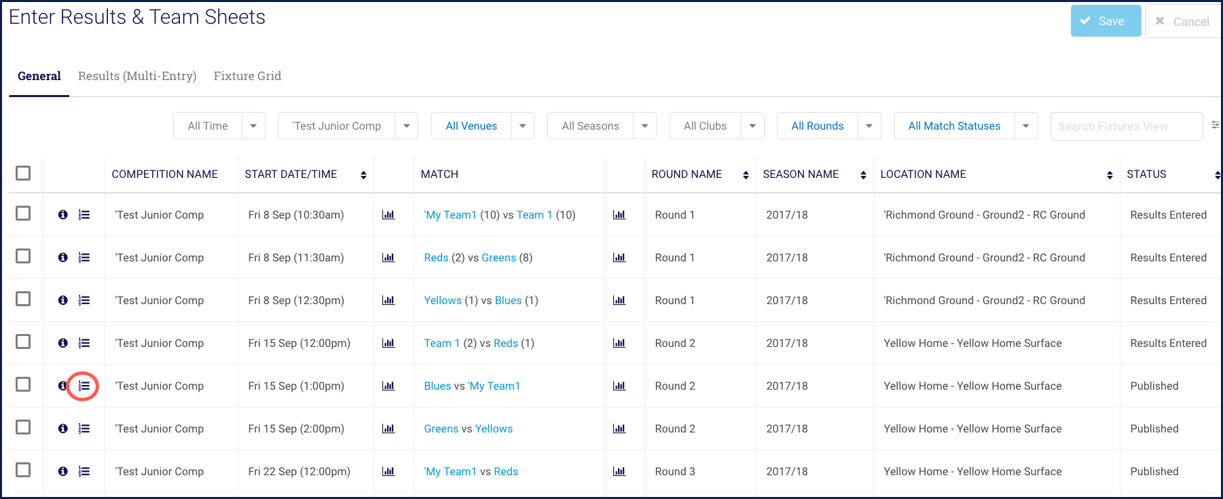Tick the select-all checkbox in table header
Viewport: 1223px width, 499px height.
tap(23, 173)
